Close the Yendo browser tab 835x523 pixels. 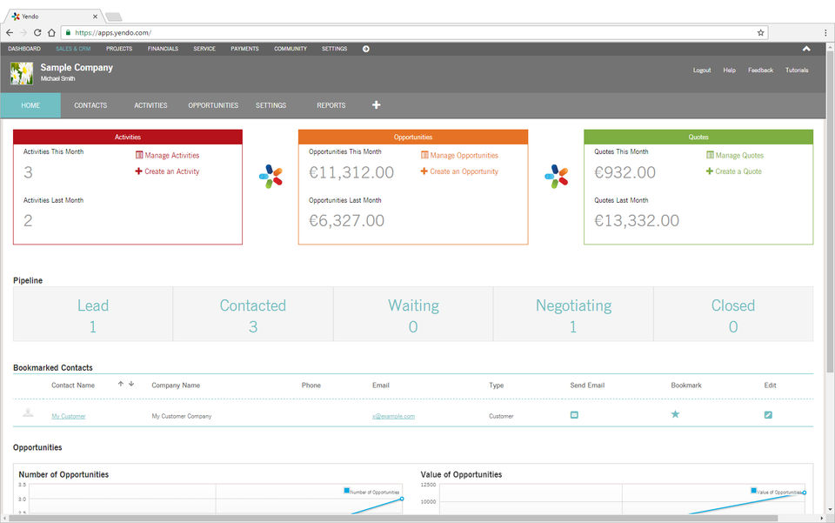[x=95, y=17]
